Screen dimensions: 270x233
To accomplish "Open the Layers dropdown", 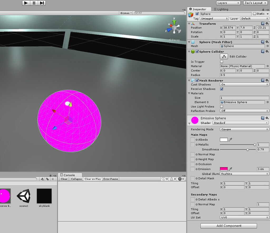I will [x=228, y=3].
